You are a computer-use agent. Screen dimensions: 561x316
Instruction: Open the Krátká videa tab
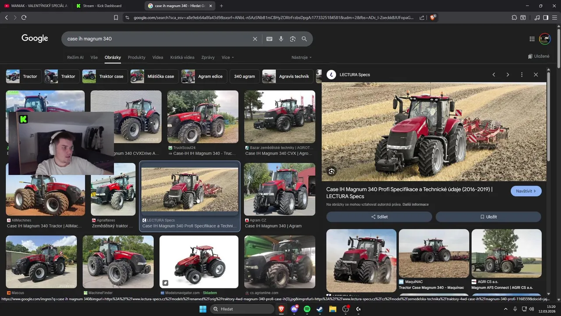pos(182,57)
